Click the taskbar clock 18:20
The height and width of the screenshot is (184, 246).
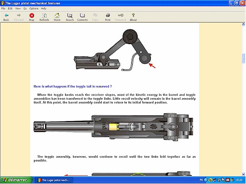coord(239,180)
